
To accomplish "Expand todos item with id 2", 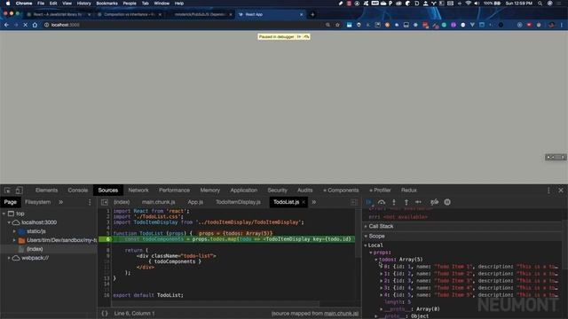I will (x=382, y=274).
